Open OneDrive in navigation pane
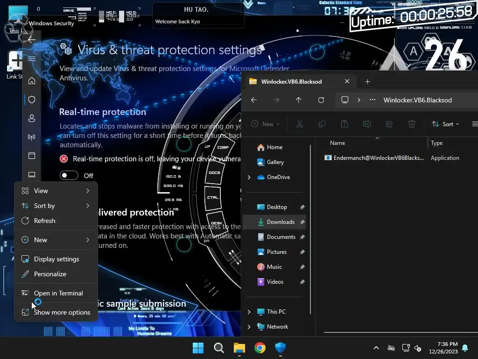This screenshot has height=359, width=478. tap(274, 177)
